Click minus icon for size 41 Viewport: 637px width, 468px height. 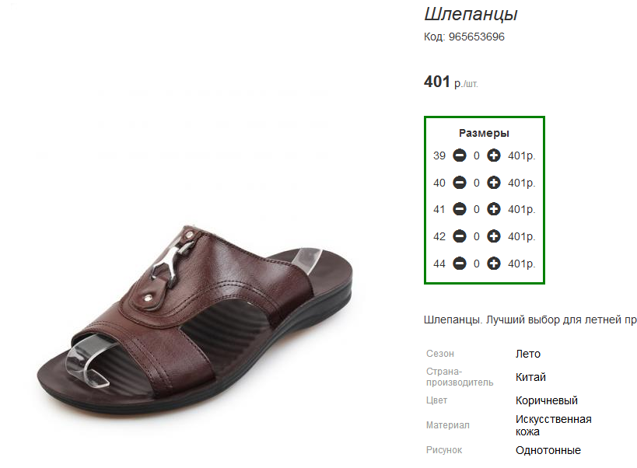point(460,209)
